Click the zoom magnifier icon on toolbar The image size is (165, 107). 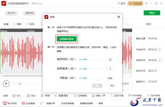(127, 24)
